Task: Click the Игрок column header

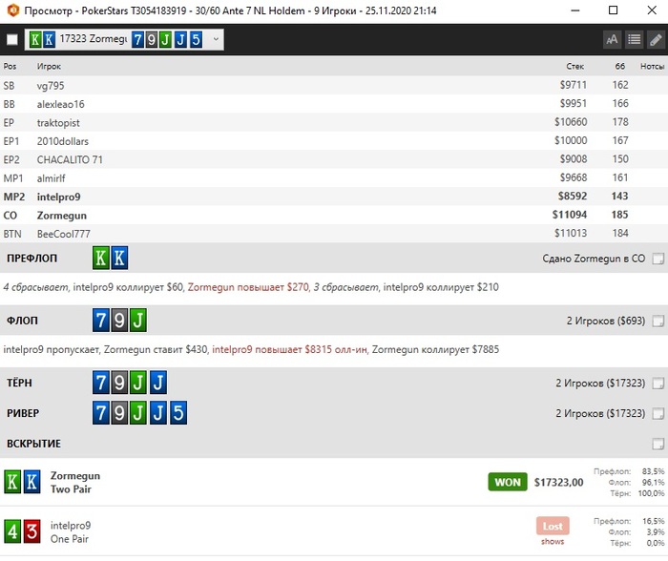Action: coord(49,67)
